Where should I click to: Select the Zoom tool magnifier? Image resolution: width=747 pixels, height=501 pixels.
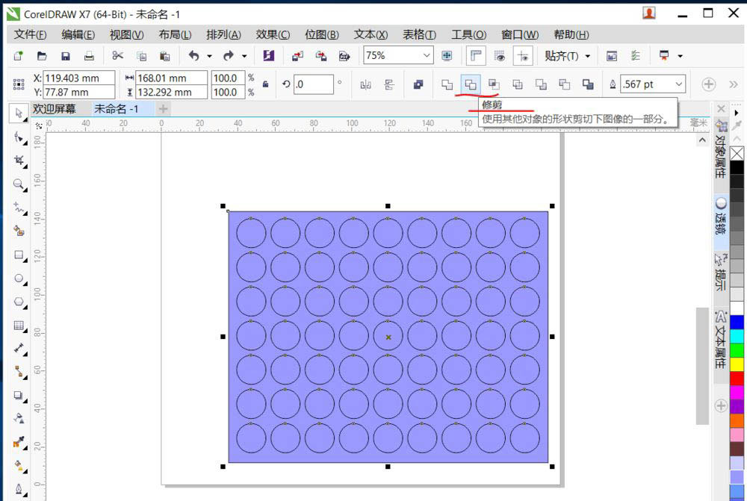click(19, 184)
